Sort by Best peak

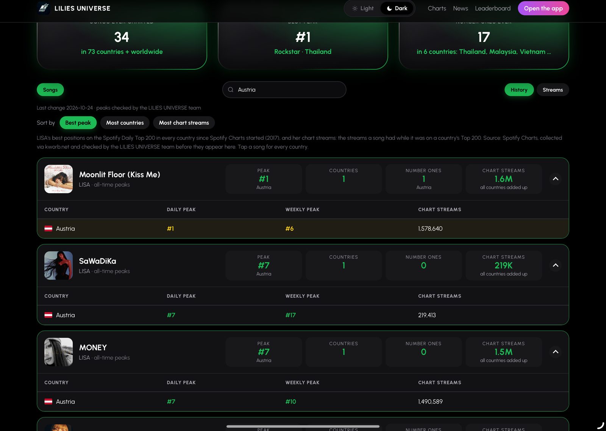coord(78,123)
